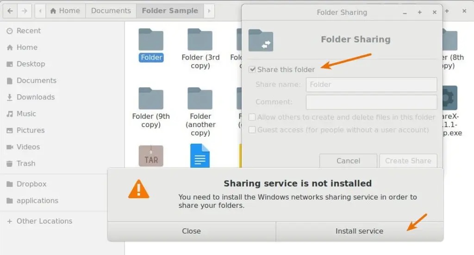Select the TAR archive file icon
Screen dimensions: 474x255
[151, 156]
